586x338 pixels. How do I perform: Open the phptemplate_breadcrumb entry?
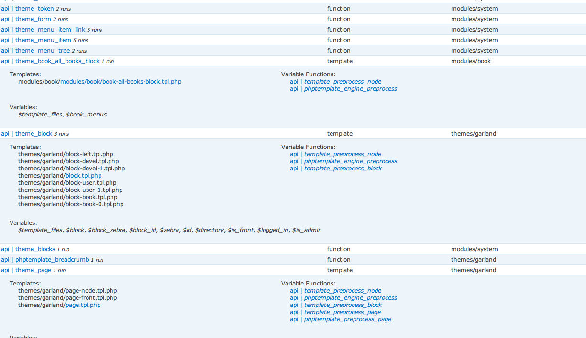point(52,260)
